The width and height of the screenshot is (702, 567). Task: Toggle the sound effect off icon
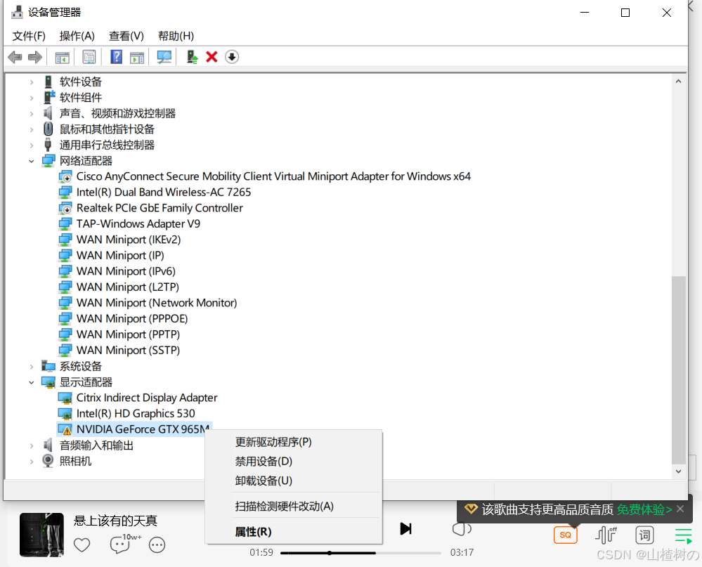[x=606, y=535]
